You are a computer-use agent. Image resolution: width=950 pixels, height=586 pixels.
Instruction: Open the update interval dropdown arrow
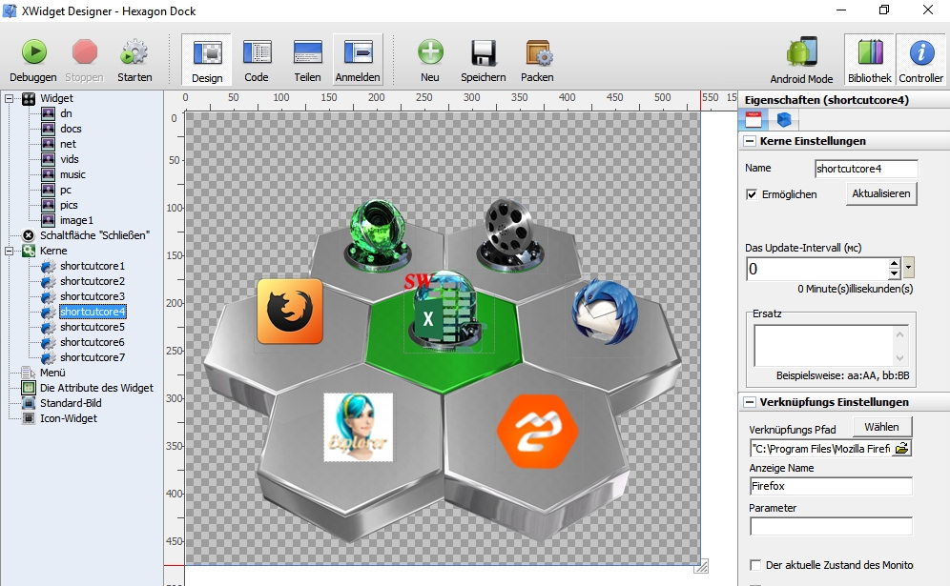908,267
